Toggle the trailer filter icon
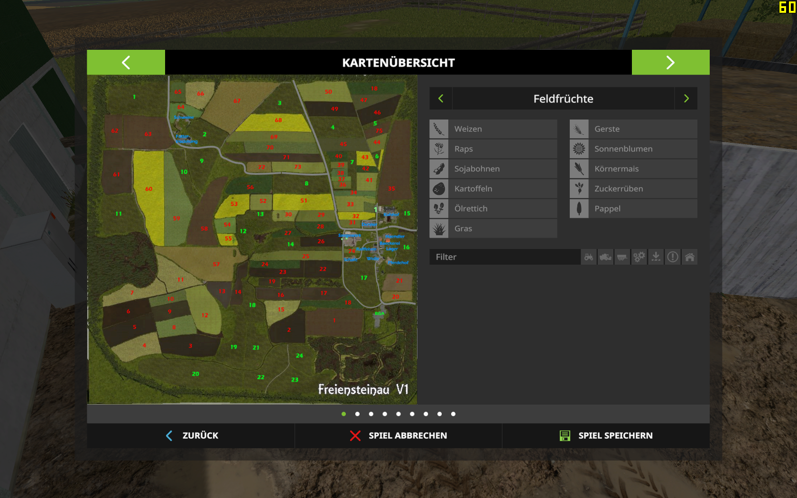 click(x=622, y=257)
